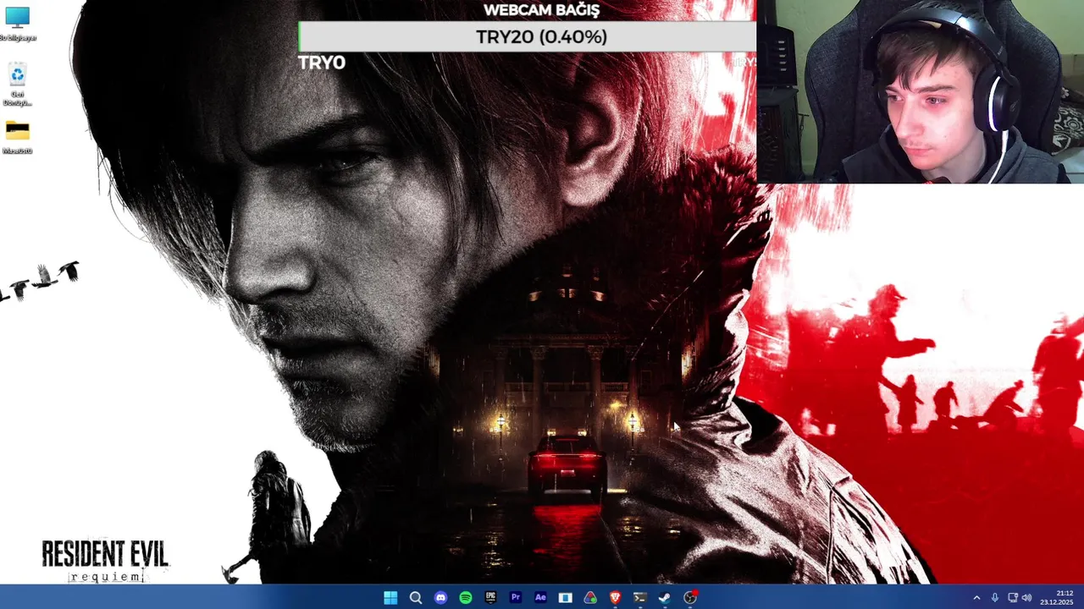Launch Adobe Premiere Pro from taskbar
1084x609 pixels.
pyautogui.click(x=516, y=597)
